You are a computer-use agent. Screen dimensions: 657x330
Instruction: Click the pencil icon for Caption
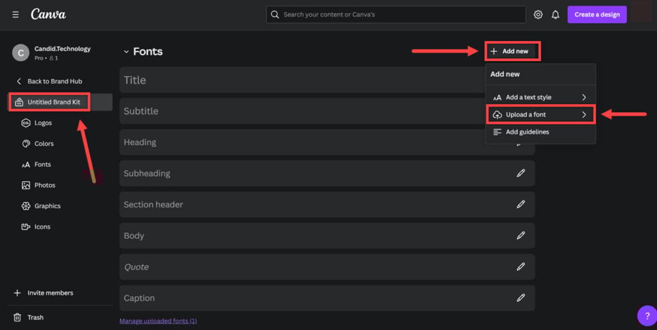tap(521, 298)
